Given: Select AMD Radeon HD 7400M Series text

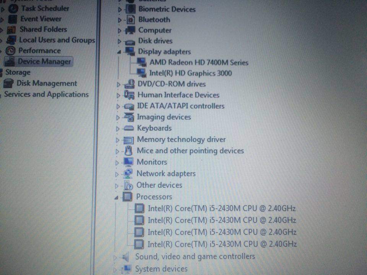Looking at the screenshot, I should point(199,62).
